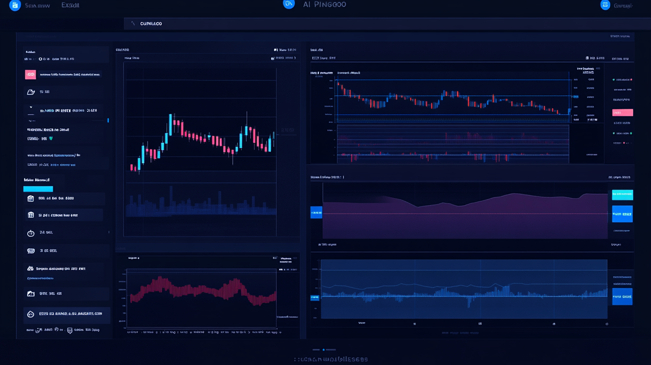Open the chat messages icon in sidebar
This screenshot has width=651, height=365.
pos(30,250)
